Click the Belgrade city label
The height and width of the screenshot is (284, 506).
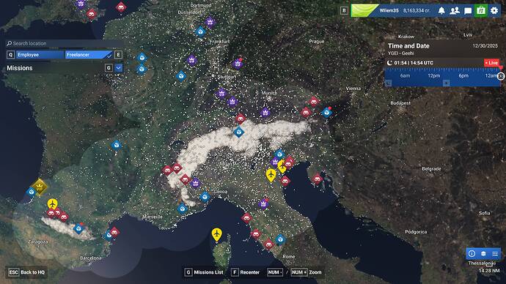click(431, 169)
